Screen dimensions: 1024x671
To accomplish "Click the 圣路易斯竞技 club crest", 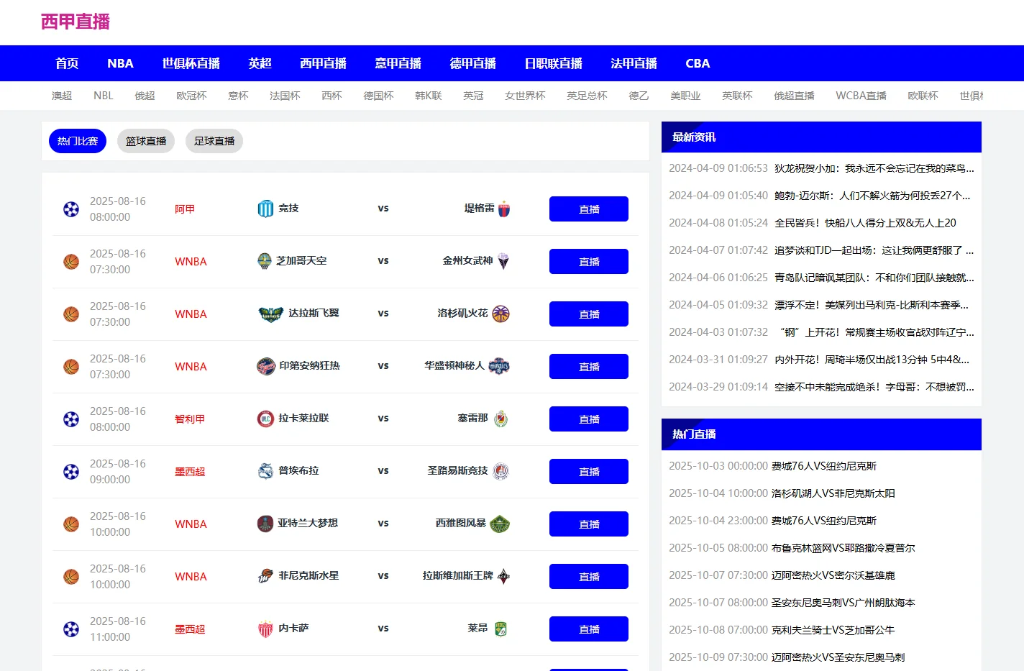I will tap(501, 471).
